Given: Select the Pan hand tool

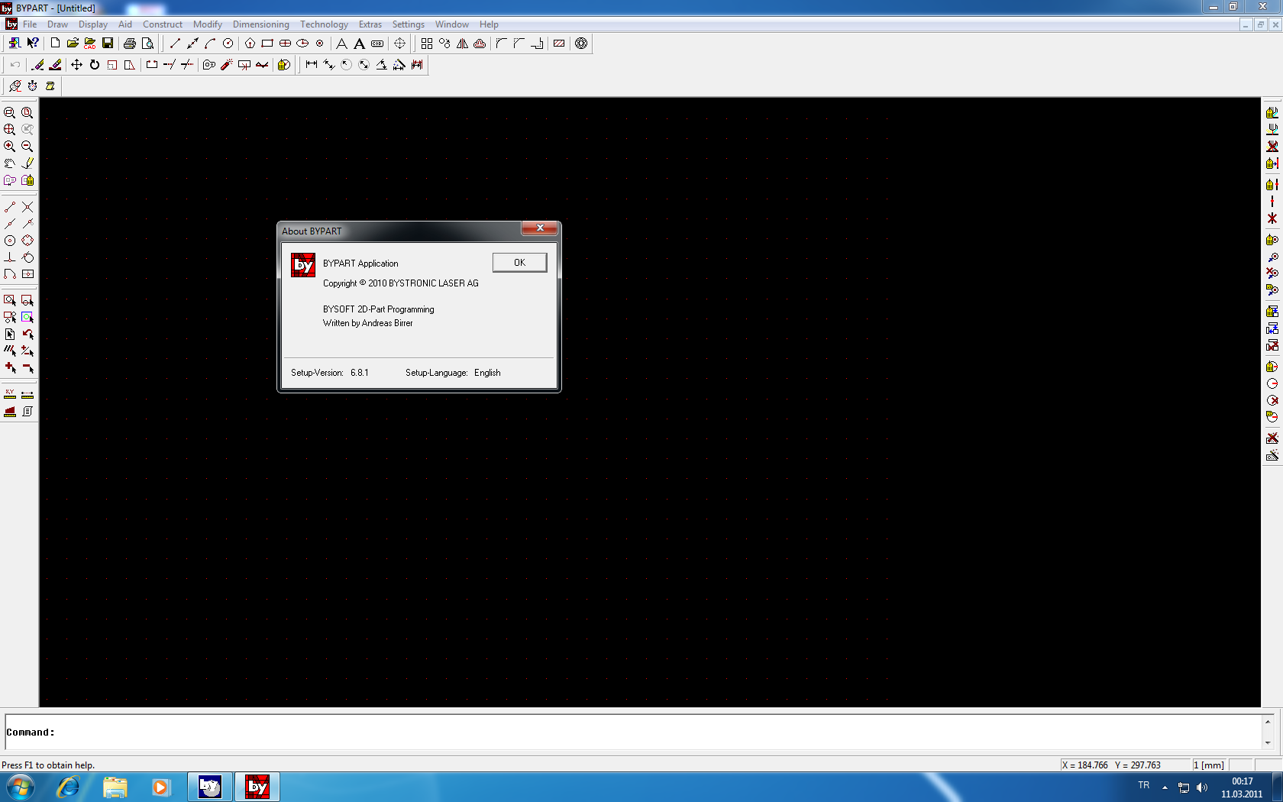Looking at the screenshot, I should pos(10,163).
